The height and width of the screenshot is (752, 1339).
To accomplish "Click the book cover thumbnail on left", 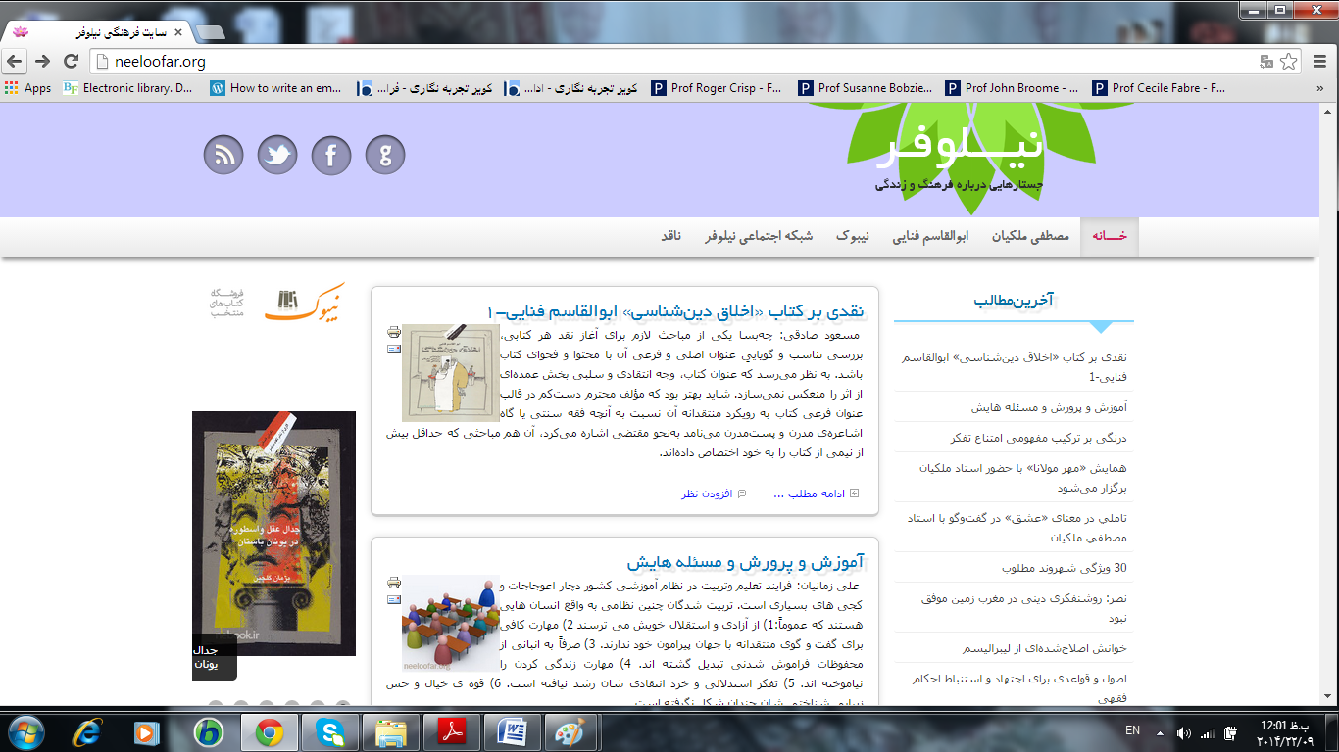I will point(273,533).
